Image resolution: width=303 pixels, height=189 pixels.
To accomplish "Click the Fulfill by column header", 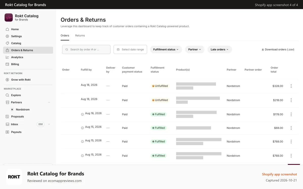I will (x=86, y=70).
